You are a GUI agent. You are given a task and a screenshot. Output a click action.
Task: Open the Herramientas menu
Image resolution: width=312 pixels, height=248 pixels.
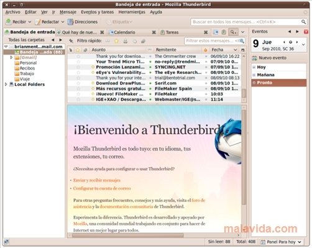click(x=132, y=12)
